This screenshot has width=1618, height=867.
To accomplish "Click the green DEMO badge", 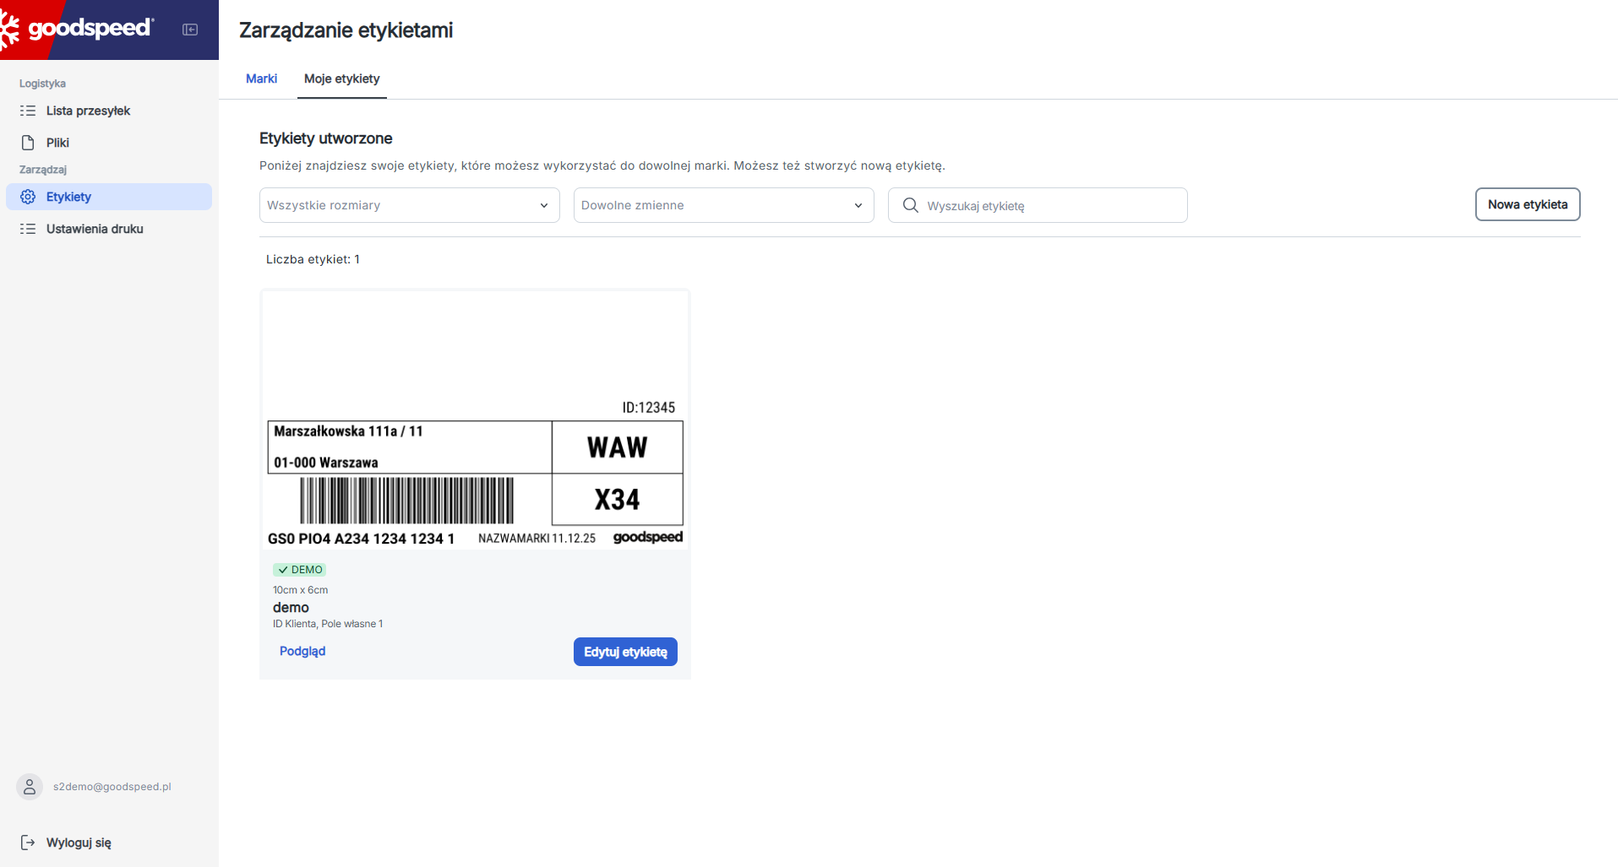I will (x=300, y=570).
